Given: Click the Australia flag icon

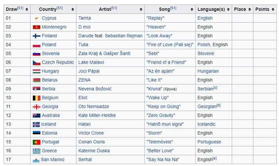Looking at the screenshot, I should point(36,116).
